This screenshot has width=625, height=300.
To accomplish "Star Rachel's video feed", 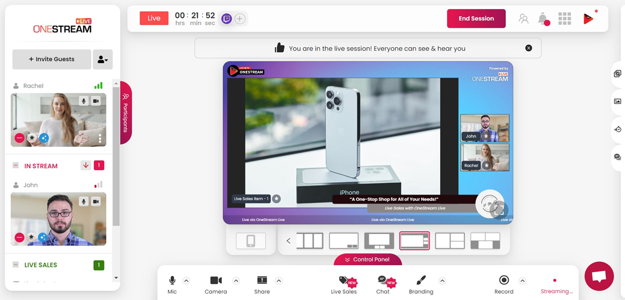I will pos(31,138).
